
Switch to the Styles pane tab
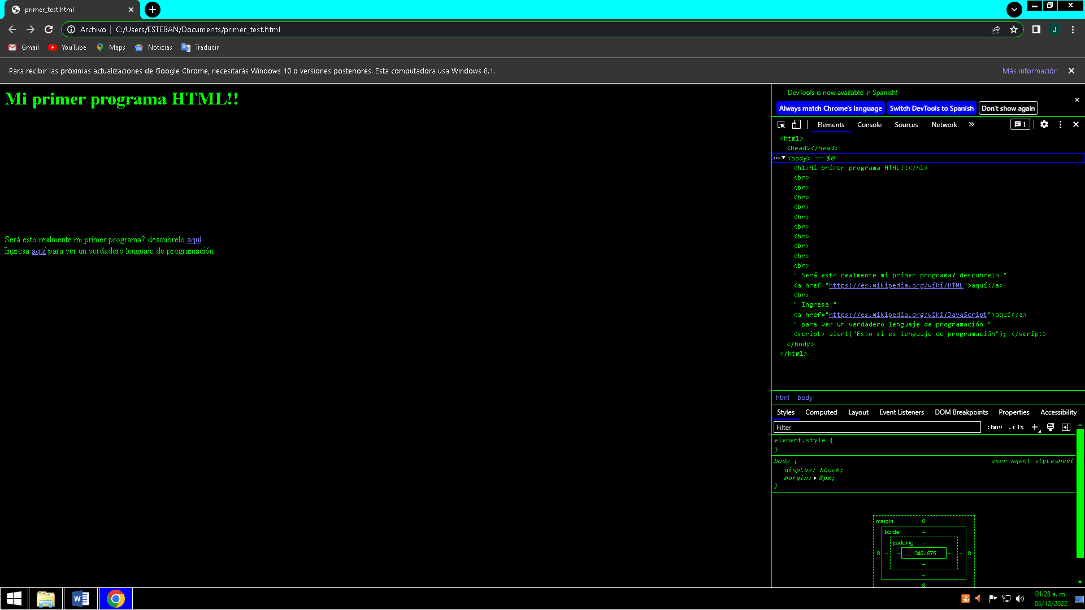(x=785, y=412)
